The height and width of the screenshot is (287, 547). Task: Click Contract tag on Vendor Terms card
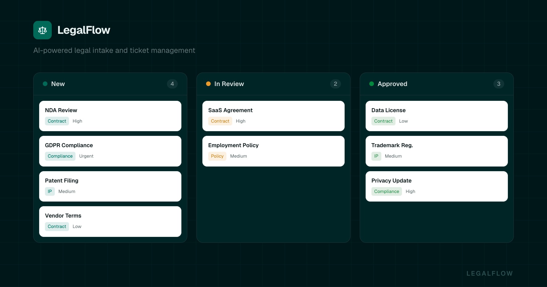pyautogui.click(x=57, y=226)
